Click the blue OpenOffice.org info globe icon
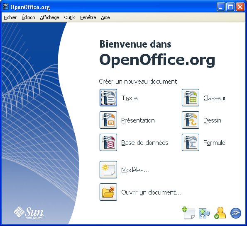Viewport: 247px width, 226px height. 236,213
